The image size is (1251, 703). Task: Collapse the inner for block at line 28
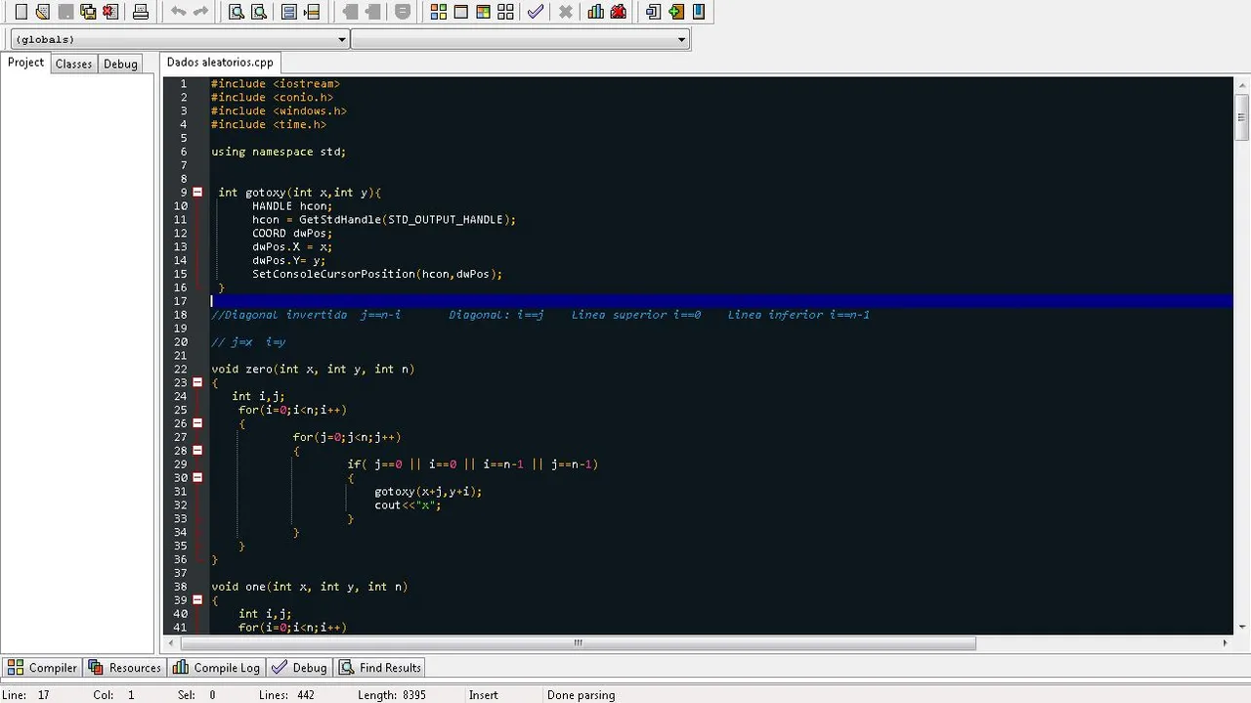(197, 451)
